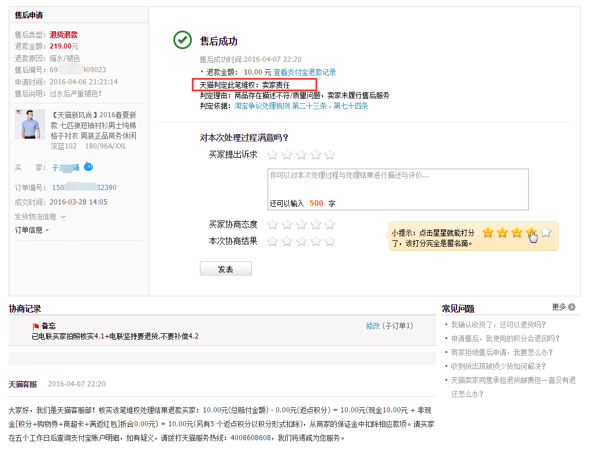
Task: Open 更多 common questions link
Action: tap(559, 307)
